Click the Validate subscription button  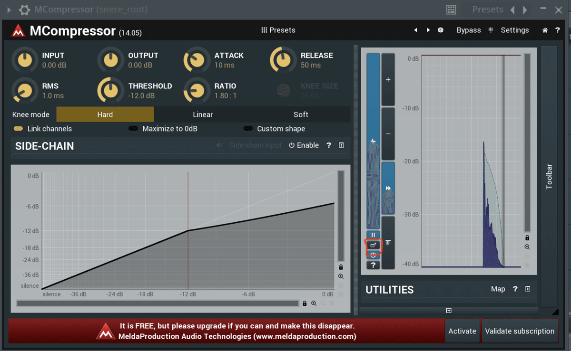[520, 331]
